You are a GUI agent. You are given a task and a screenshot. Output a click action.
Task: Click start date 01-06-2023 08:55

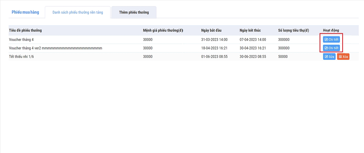(214, 57)
